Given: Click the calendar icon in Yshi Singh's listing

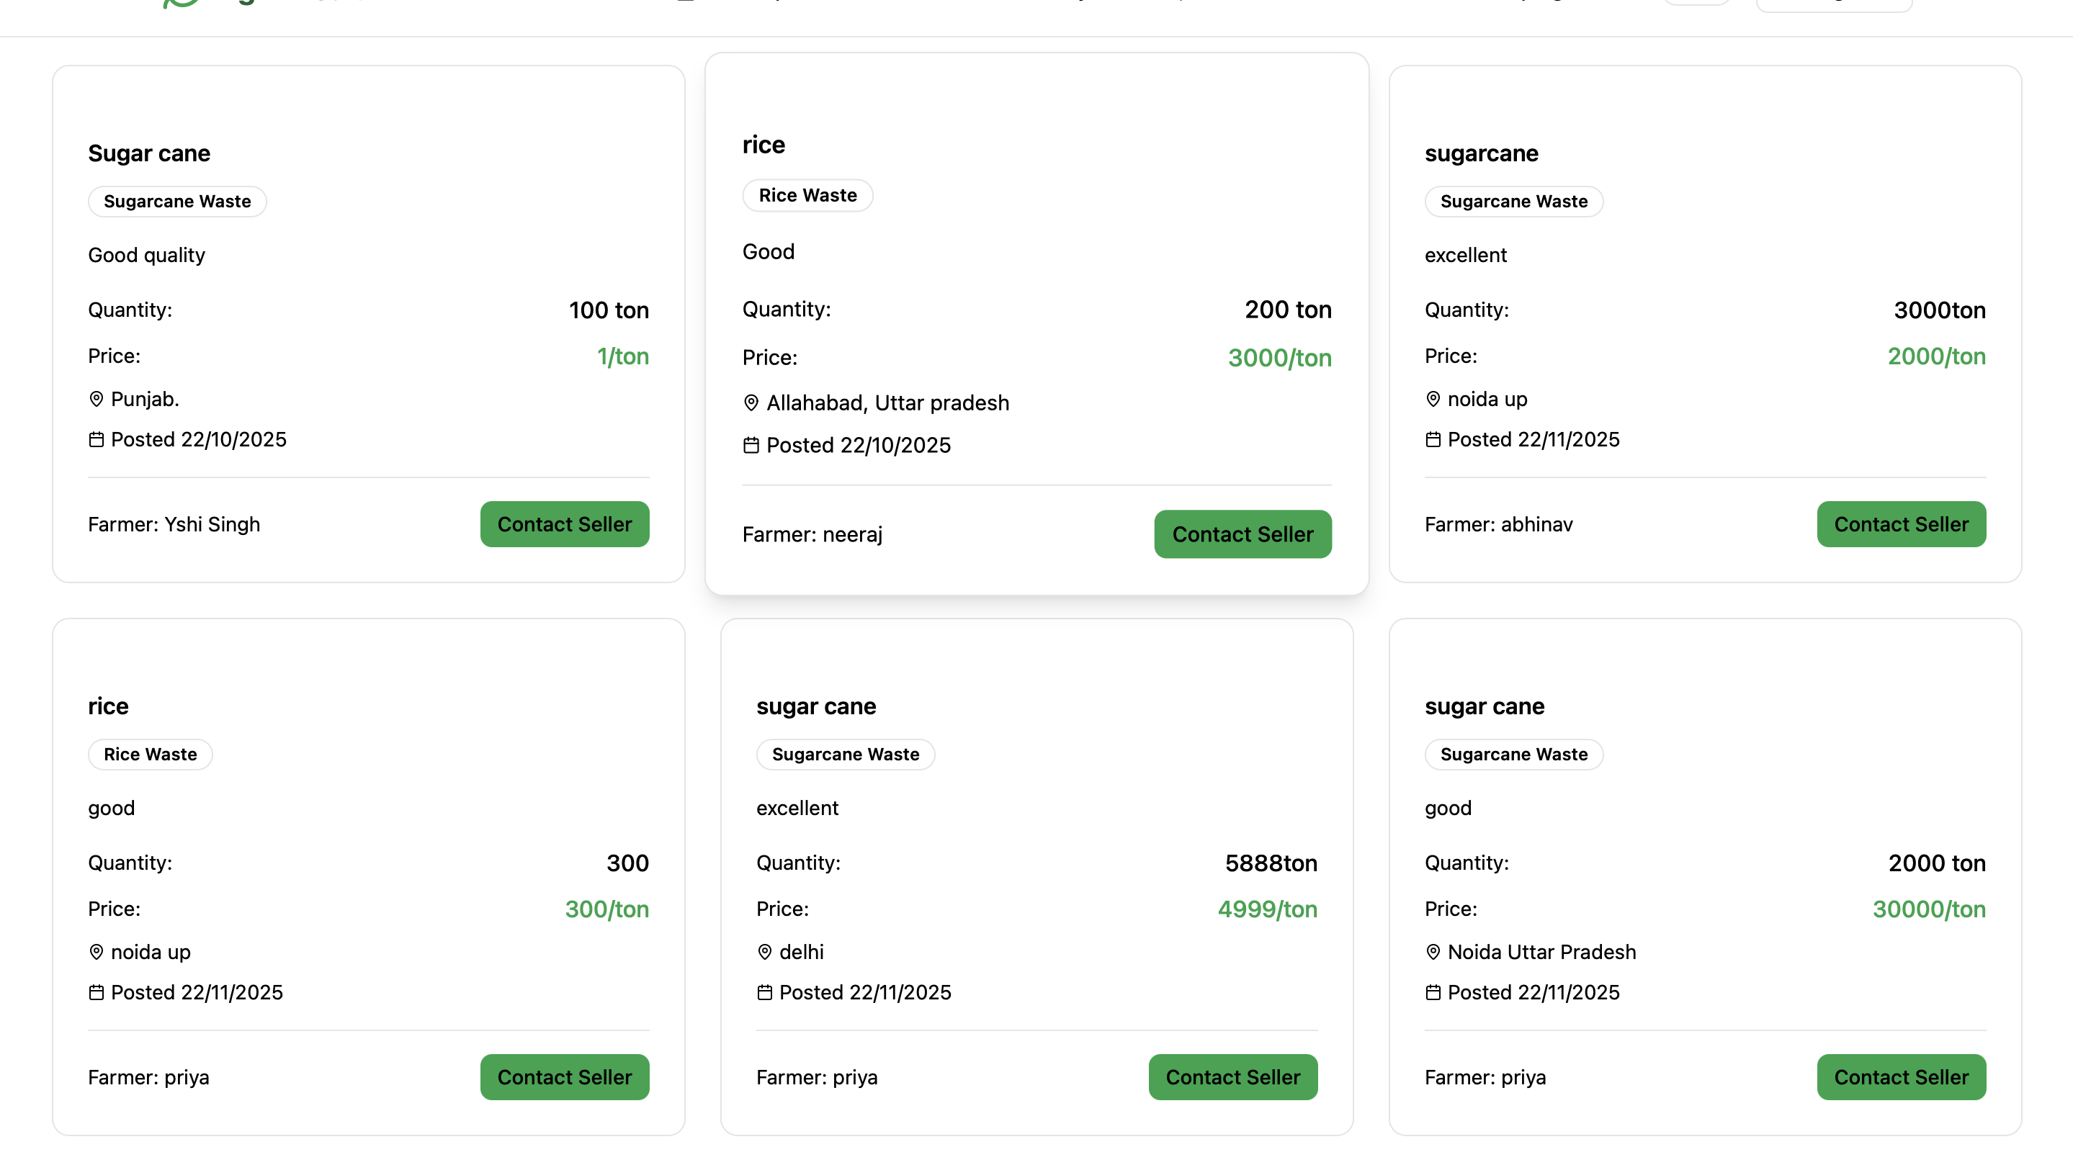Looking at the screenshot, I should (x=97, y=439).
